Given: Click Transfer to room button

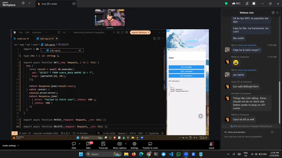Looking at the screenshot, I should (150, 145).
